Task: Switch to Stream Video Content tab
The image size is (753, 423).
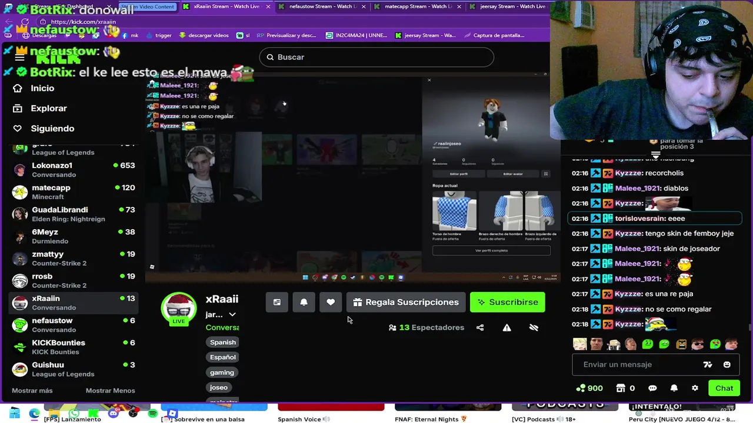Action: (x=148, y=6)
